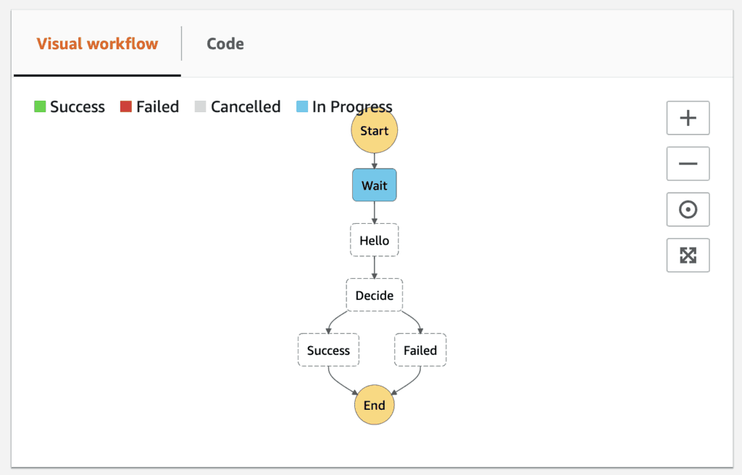This screenshot has width=742, height=475.
Task: Select the Start node
Action: [x=374, y=131]
